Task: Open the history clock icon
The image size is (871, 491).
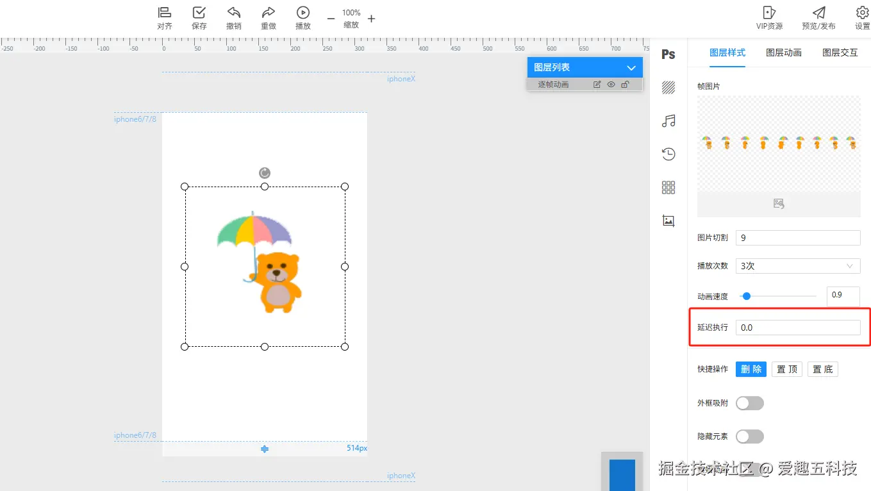Action: coord(668,154)
